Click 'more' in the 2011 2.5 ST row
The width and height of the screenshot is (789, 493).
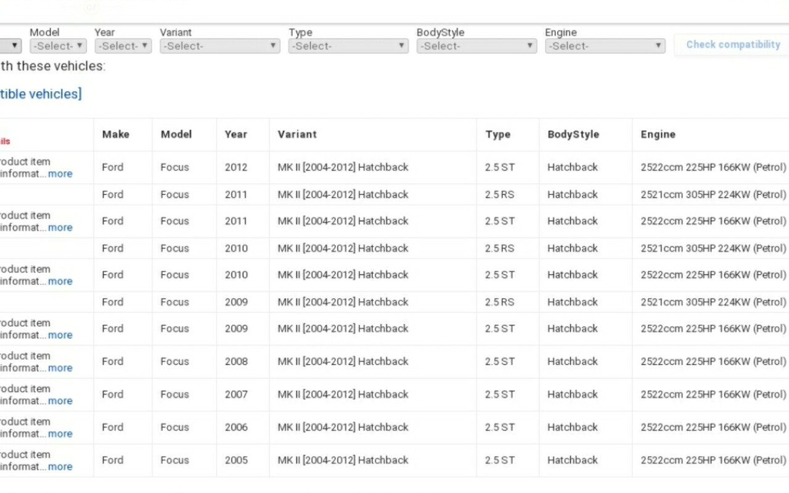60,227
